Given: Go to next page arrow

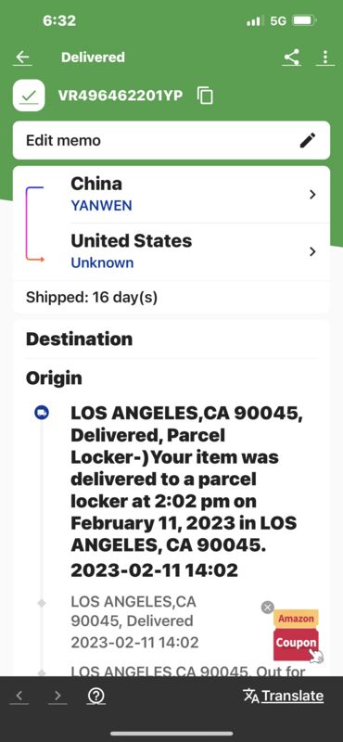Looking at the screenshot, I should [x=57, y=696].
